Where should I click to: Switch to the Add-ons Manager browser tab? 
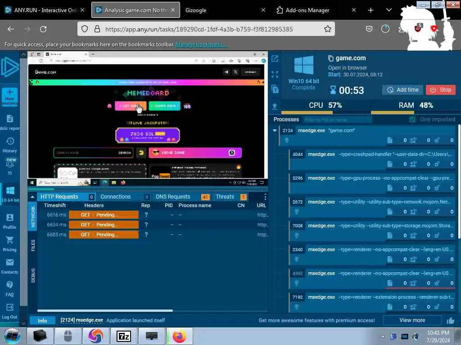(316, 10)
